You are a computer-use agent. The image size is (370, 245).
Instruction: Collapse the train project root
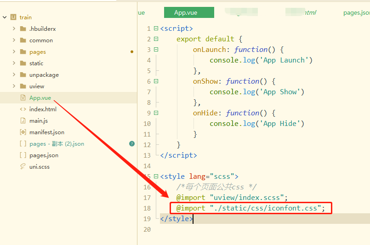[x=5, y=17]
